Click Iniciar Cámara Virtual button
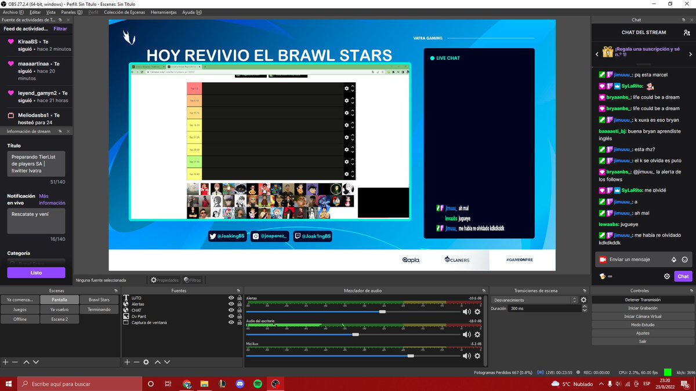This screenshot has height=391, width=696. click(x=643, y=316)
